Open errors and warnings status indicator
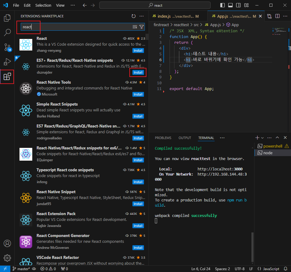 pyautogui.click(x=48, y=269)
